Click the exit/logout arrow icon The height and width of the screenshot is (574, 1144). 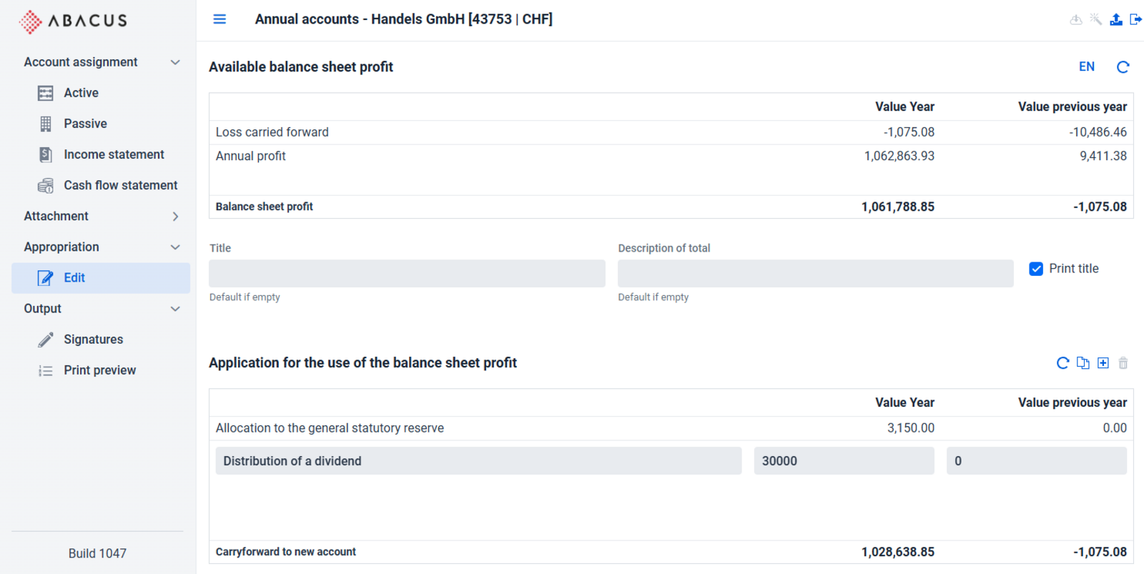click(1135, 19)
